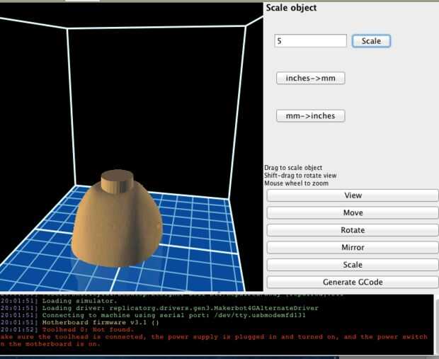Click the scale factor input field
The width and height of the screenshot is (439, 359).
tap(311, 41)
